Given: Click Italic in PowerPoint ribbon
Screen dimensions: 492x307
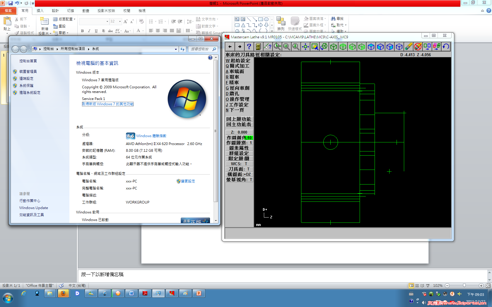Looking at the screenshot, I should (89, 31).
